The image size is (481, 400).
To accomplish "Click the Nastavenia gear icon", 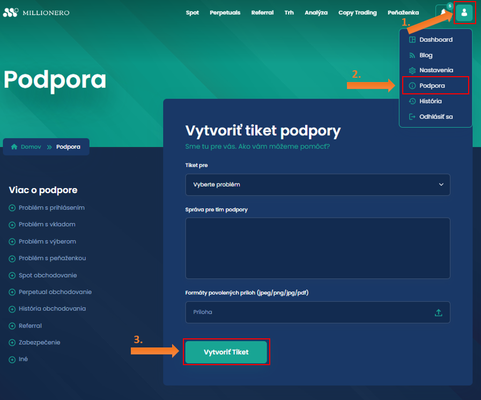I will (x=412, y=70).
